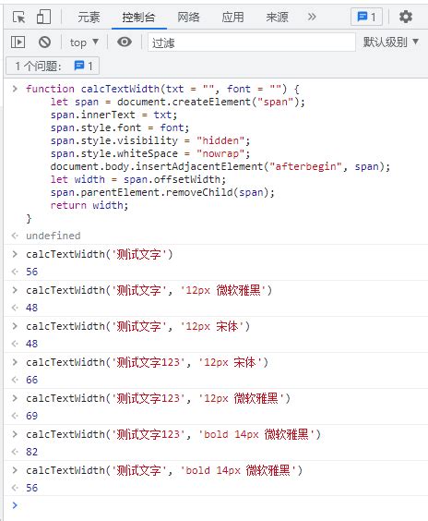This screenshot has height=521, width=428.
Task: Click the insertAdjacentElement code line
Action: [220, 166]
